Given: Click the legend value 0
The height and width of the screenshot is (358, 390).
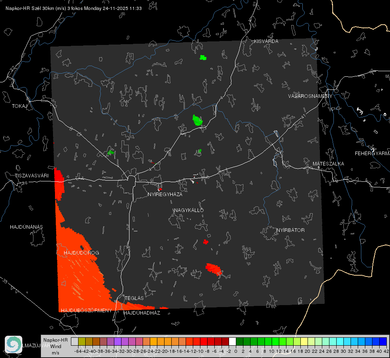Looking at the screenshot, I should [x=236, y=351].
